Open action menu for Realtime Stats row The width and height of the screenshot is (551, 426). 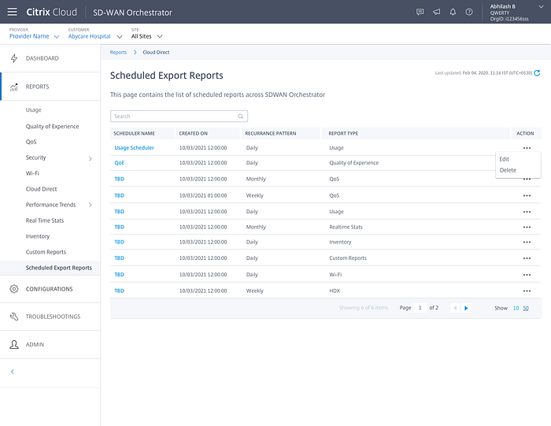pyautogui.click(x=527, y=228)
